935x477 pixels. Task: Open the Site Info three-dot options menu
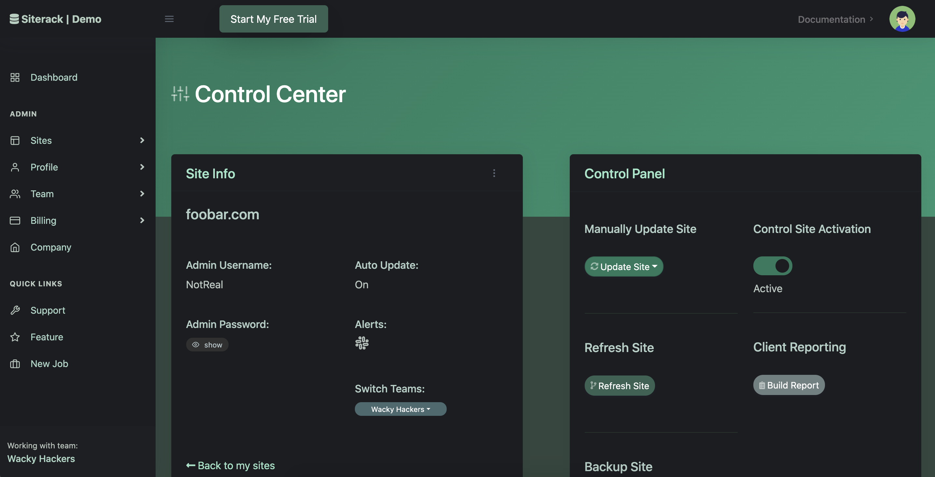click(494, 173)
